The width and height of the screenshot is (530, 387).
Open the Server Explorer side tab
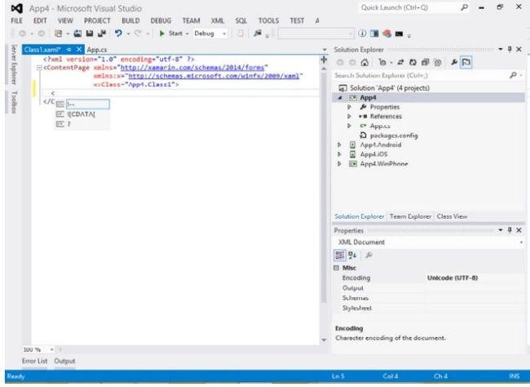(x=14, y=64)
